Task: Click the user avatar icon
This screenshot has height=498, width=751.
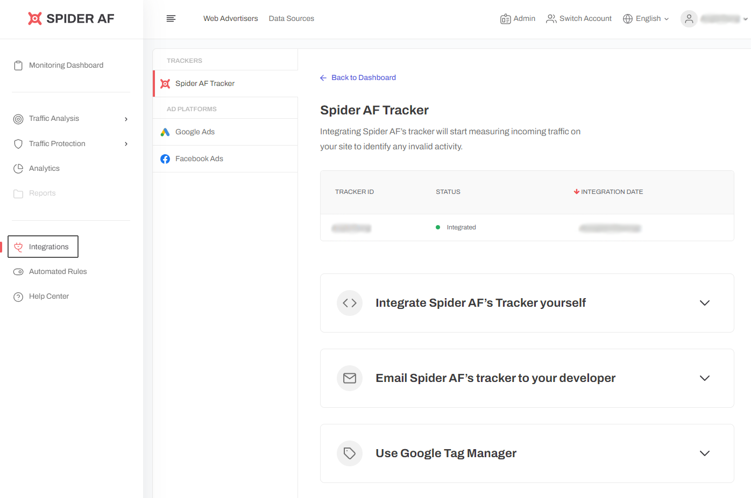Action: click(689, 19)
